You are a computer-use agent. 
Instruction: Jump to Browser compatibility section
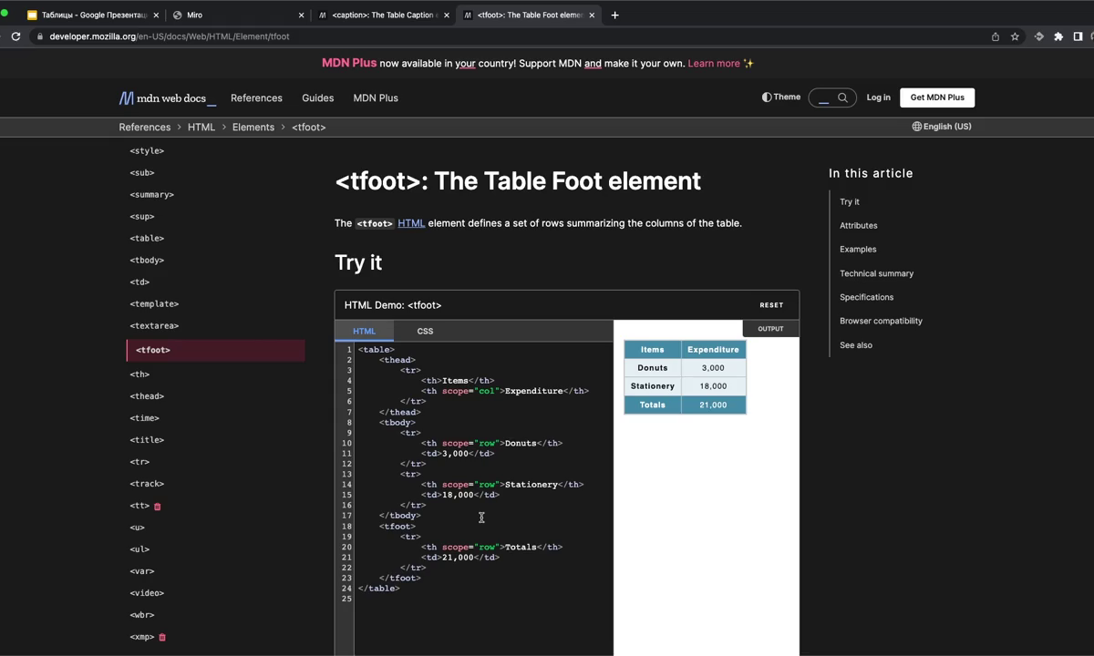click(x=881, y=321)
